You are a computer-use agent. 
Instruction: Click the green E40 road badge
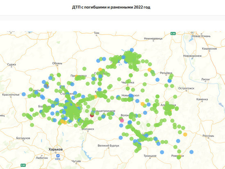23,165
